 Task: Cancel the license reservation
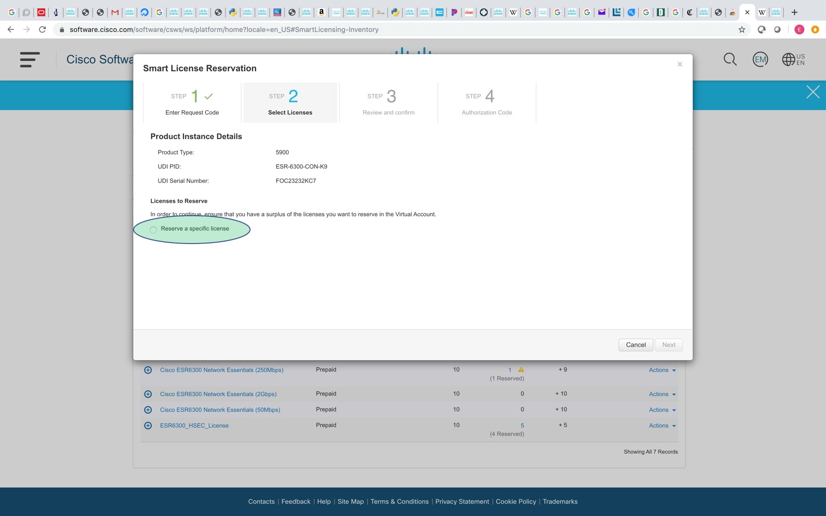click(636, 345)
